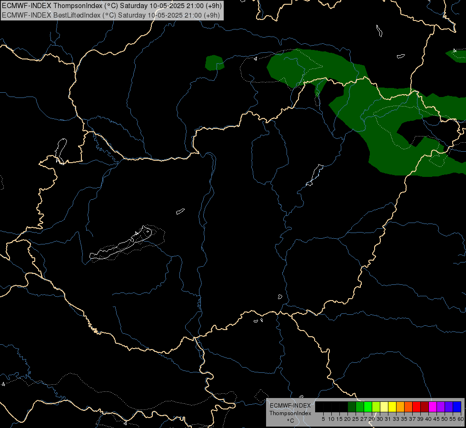466x428 pixels.
Task: Click legend tick value 5
Action: point(323,419)
